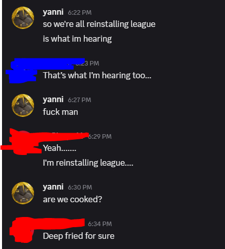Click the 6:34 PM timestamp
This screenshot has width=225, height=249.
[x=100, y=224]
